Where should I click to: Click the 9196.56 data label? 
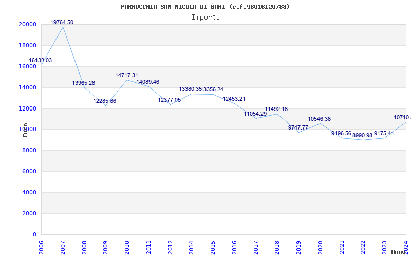[x=341, y=133]
